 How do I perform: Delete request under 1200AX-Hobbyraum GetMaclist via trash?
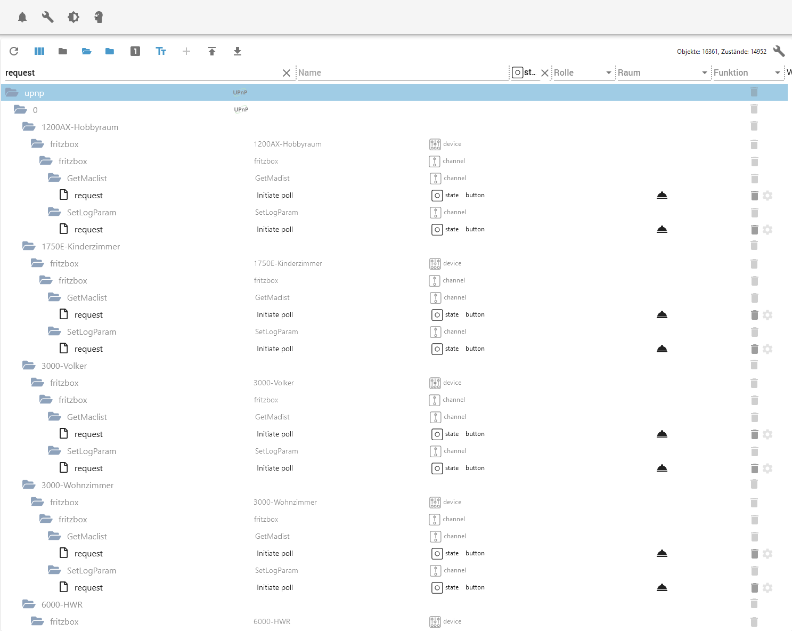755,196
